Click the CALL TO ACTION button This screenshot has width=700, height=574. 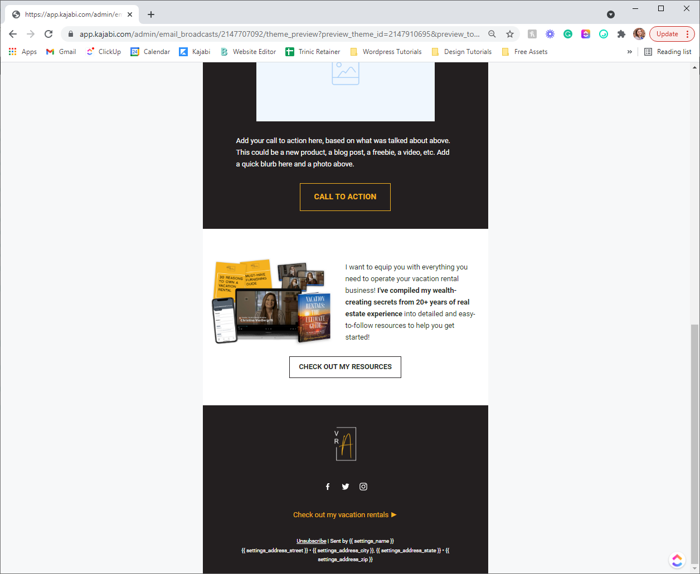(x=345, y=197)
